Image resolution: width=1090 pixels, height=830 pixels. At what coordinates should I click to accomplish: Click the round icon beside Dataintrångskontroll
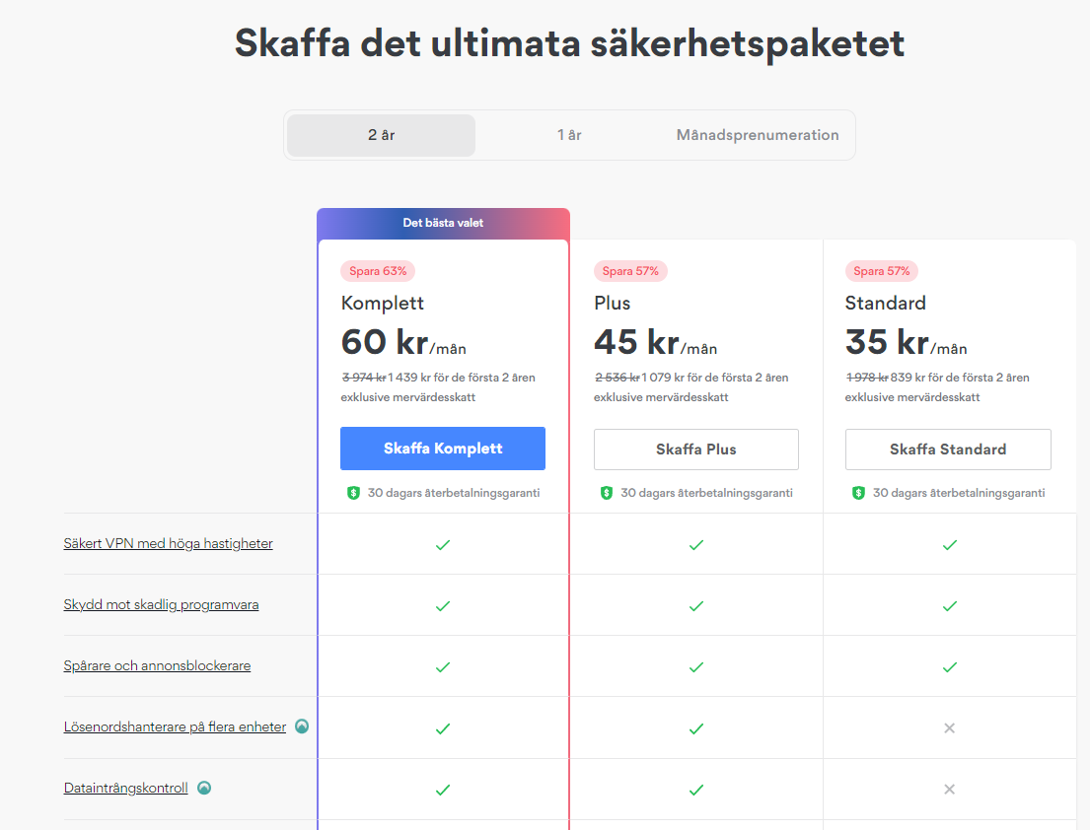[204, 788]
